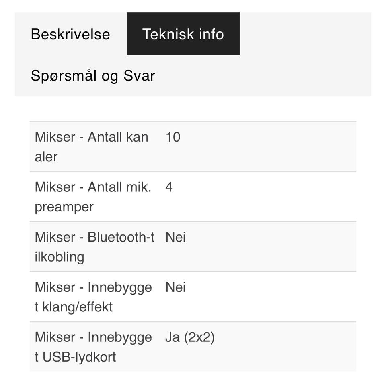Click the word Svar in the tab bar

point(139,75)
